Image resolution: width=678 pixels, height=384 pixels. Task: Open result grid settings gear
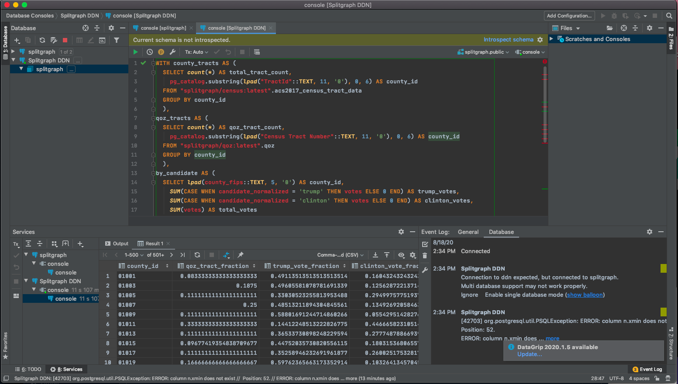pos(413,255)
